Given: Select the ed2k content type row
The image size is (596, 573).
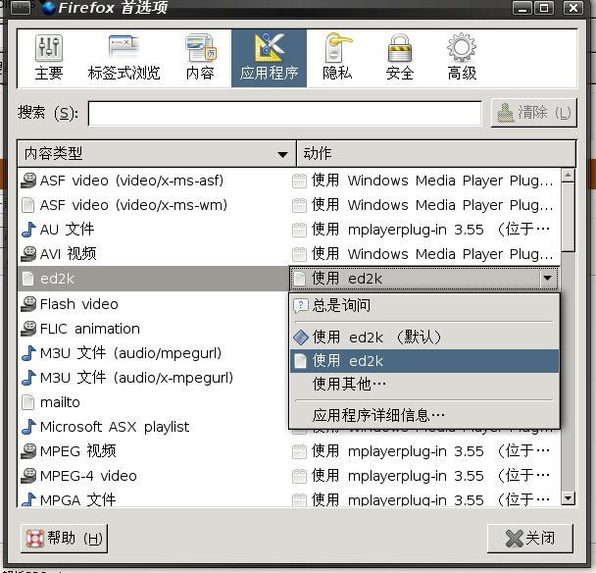Looking at the screenshot, I should click(x=153, y=279).
